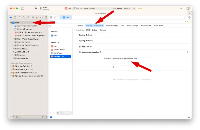200x130 pixels.
Task: Toggle the navigator sidebar in toolbar
Action: point(22,8)
